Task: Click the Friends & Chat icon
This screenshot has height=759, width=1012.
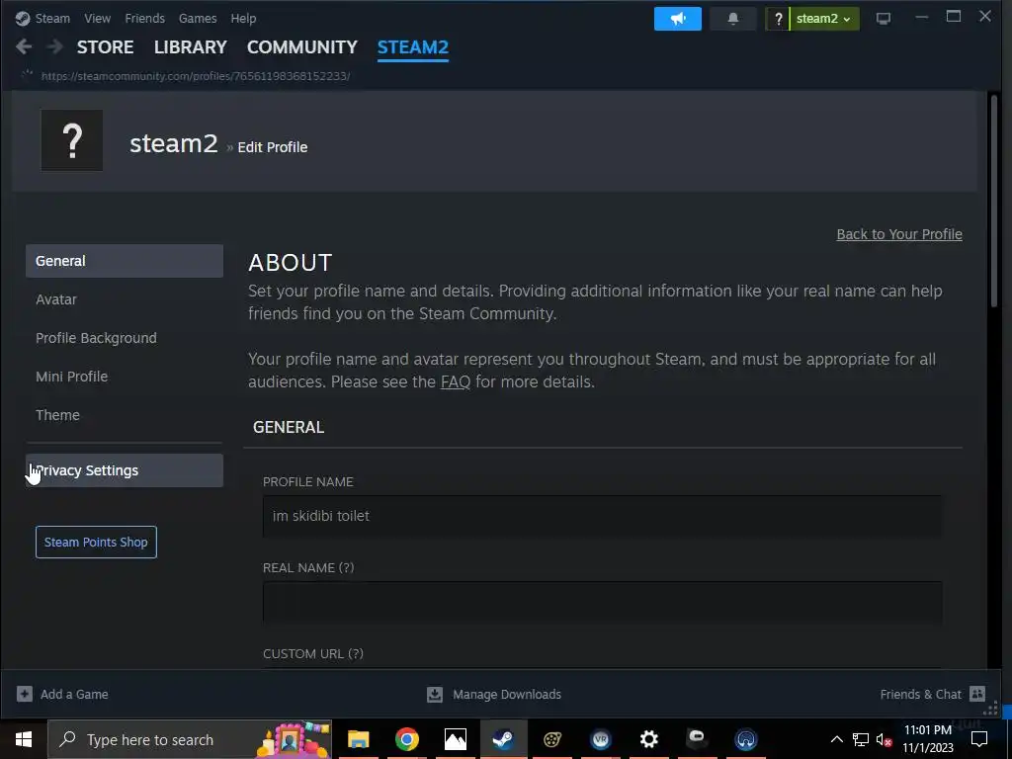Action: click(977, 694)
